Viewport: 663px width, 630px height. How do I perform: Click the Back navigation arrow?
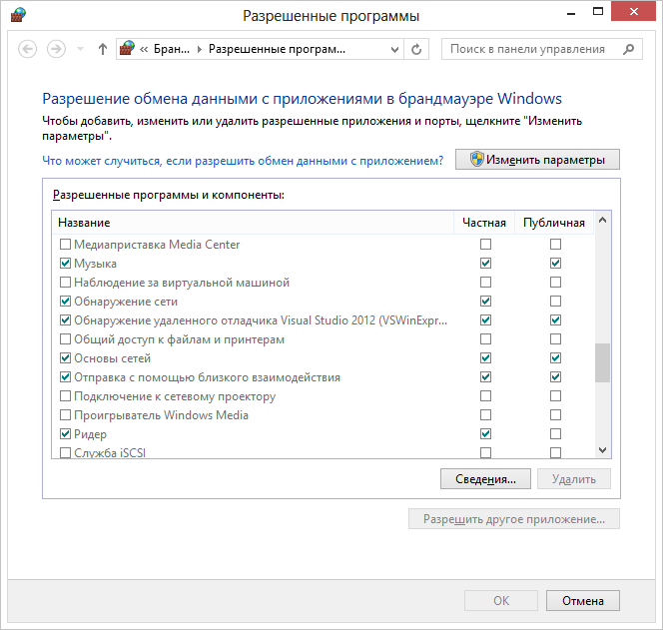[x=28, y=49]
